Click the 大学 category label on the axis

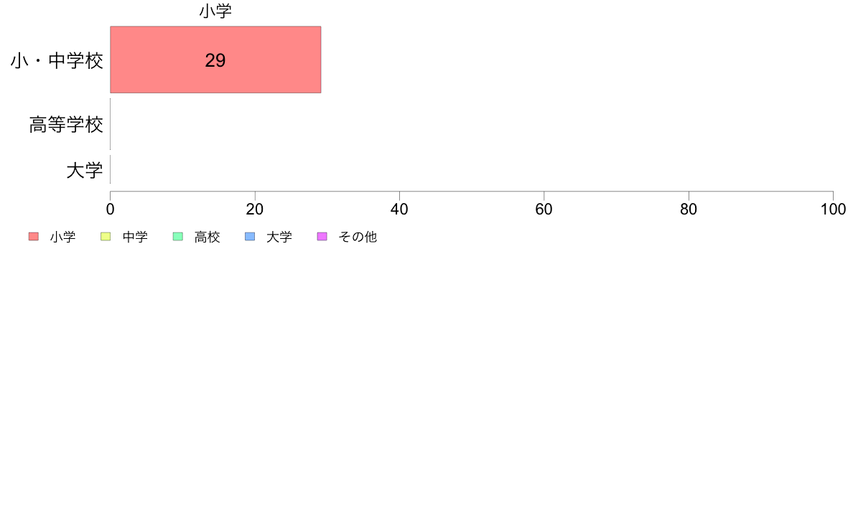84,170
